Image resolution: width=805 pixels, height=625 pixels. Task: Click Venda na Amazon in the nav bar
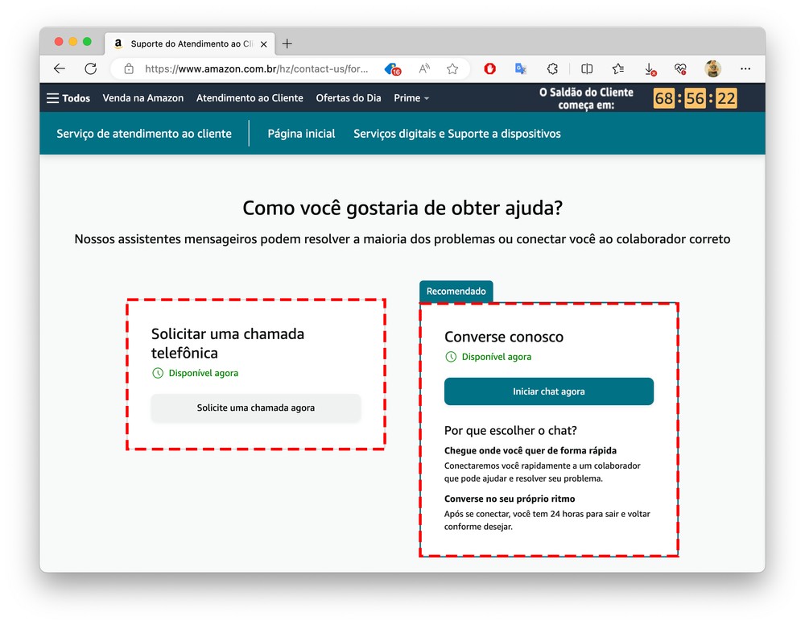click(x=143, y=98)
